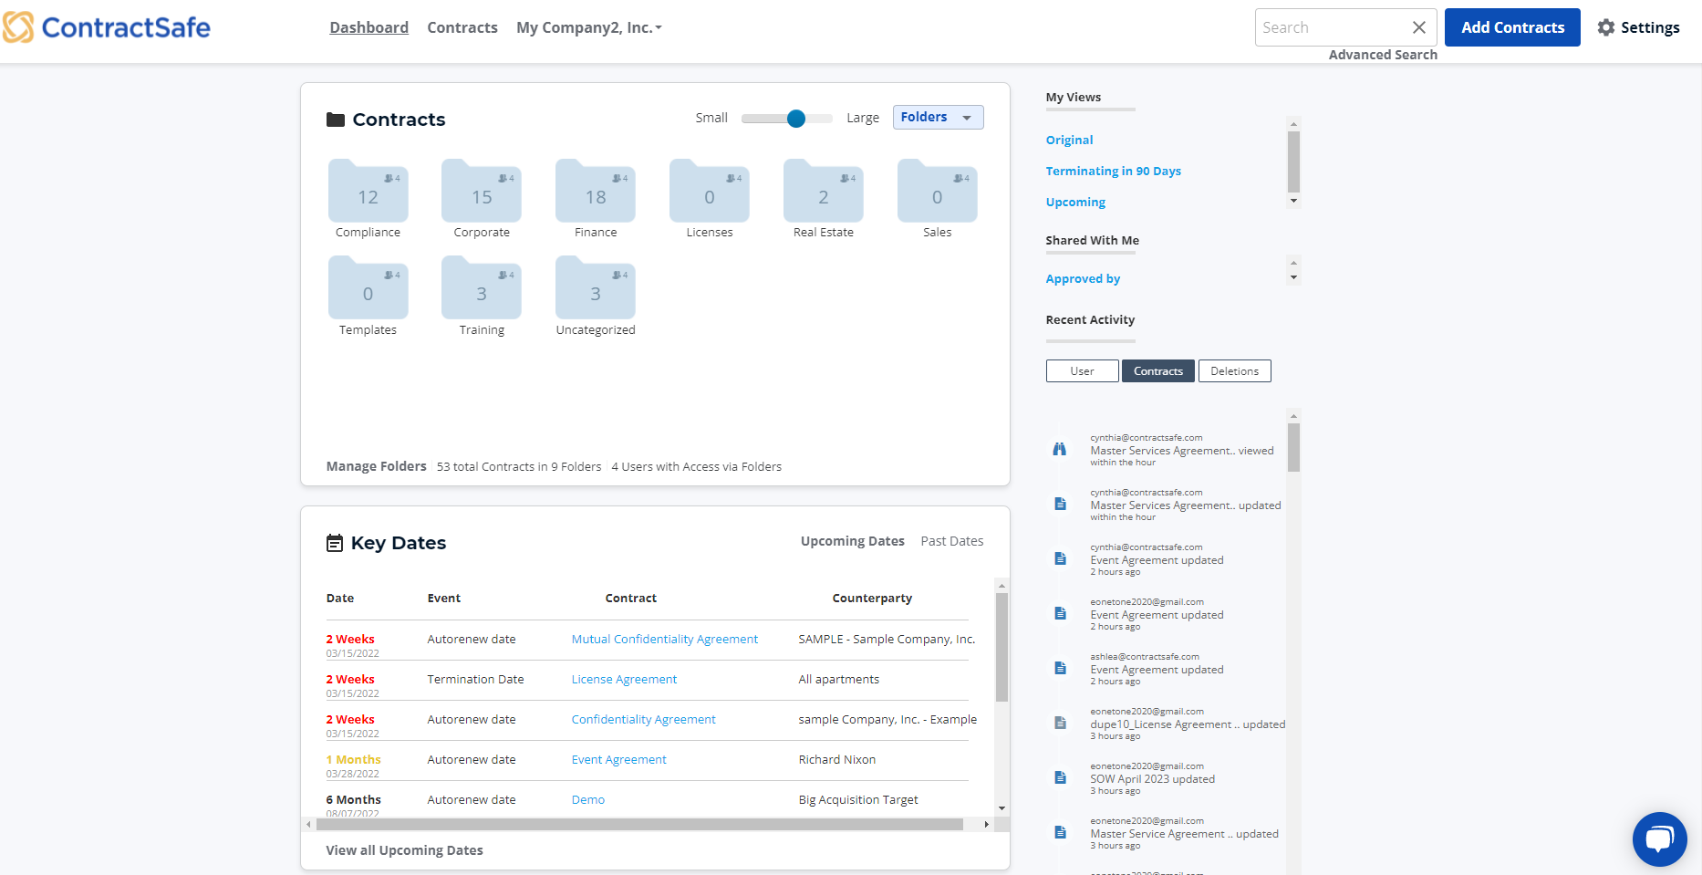Open the Finance folder icon
The width and height of the screenshot is (1702, 875).
pyautogui.click(x=595, y=193)
